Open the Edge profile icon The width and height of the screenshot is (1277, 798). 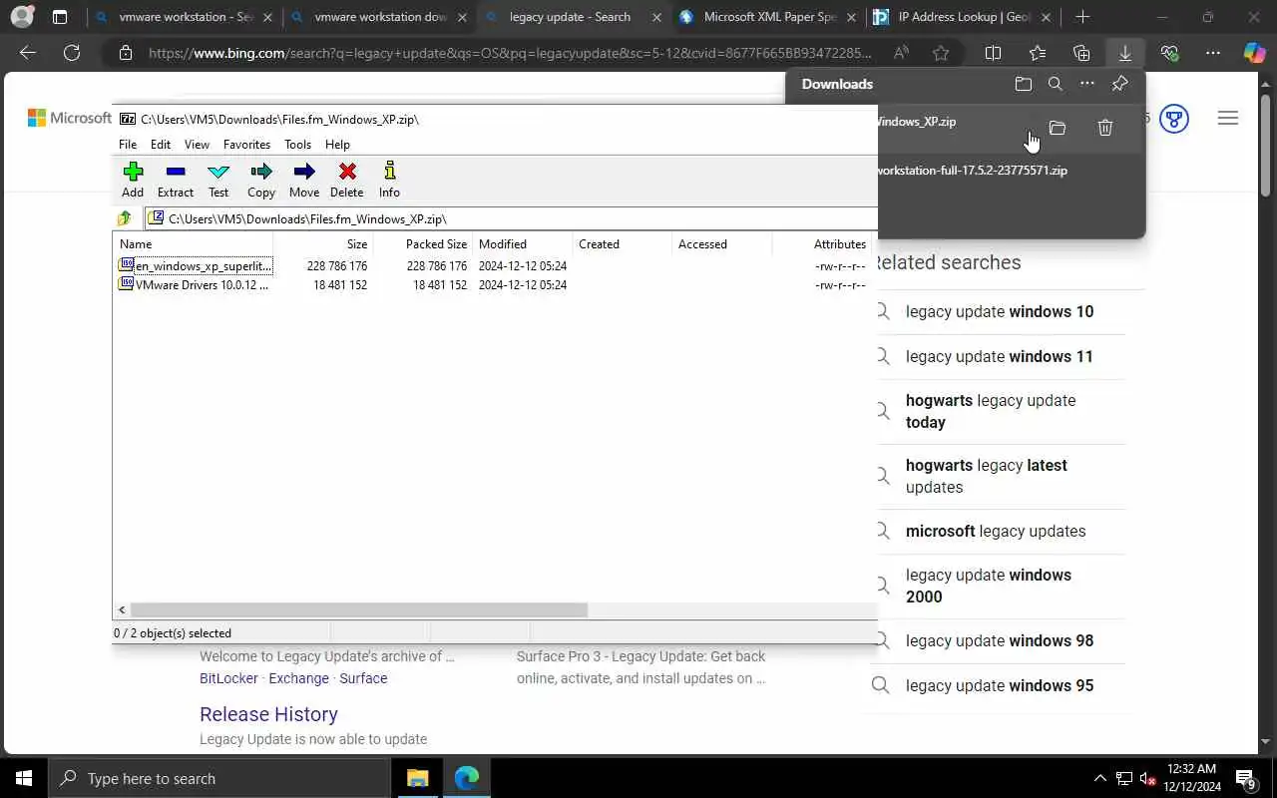point(22,17)
